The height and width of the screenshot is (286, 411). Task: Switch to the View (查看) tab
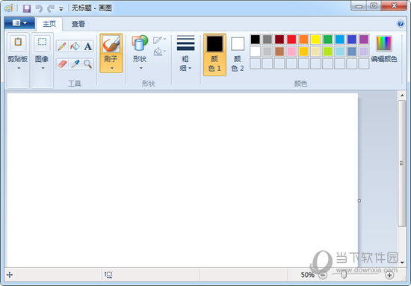[78, 24]
